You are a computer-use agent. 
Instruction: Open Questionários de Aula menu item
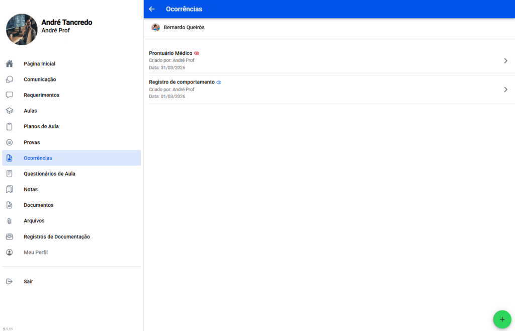coord(49,174)
